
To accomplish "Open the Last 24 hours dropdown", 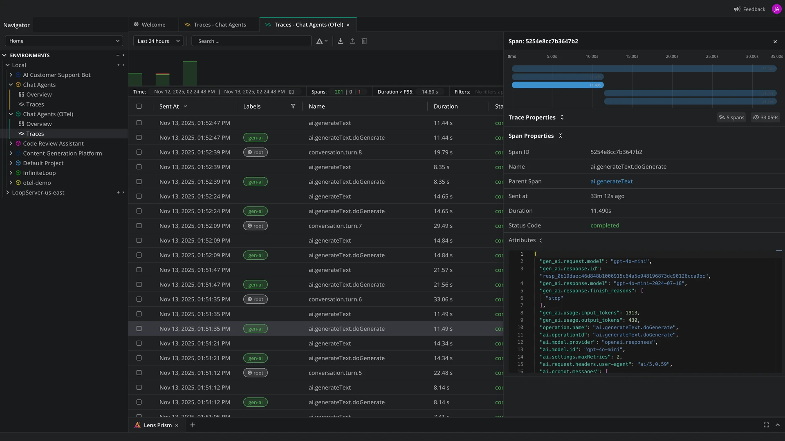I will pos(158,41).
